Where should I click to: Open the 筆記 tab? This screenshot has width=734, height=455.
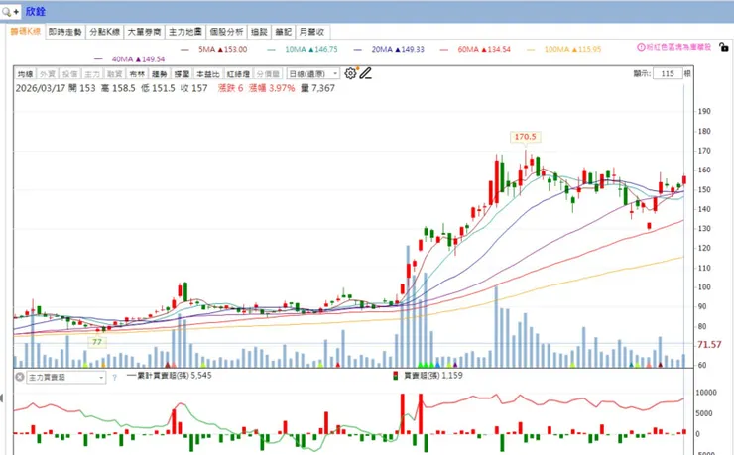click(x=284, y=32)
